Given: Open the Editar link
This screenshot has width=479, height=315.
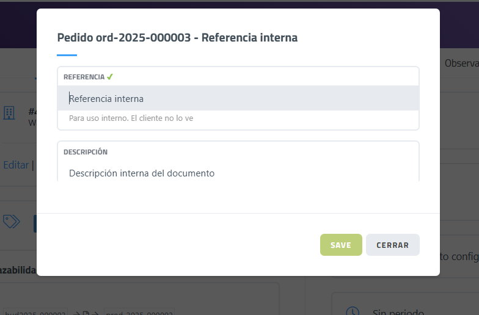Looking at the screenshot, I should pyautogui.click(x=15, y=165).
